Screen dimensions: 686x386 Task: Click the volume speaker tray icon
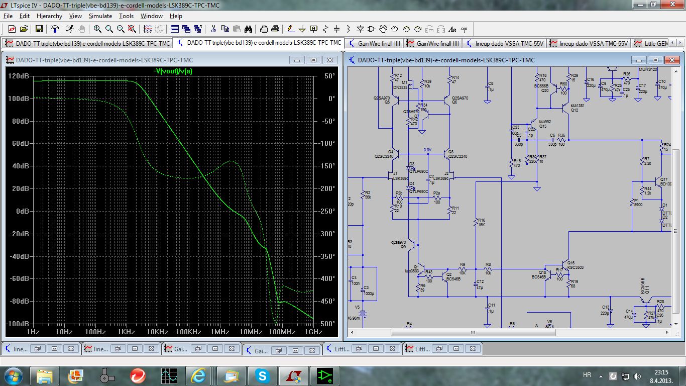point(637,376)
